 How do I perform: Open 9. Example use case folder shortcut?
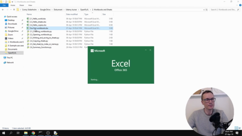coord(16,46)
